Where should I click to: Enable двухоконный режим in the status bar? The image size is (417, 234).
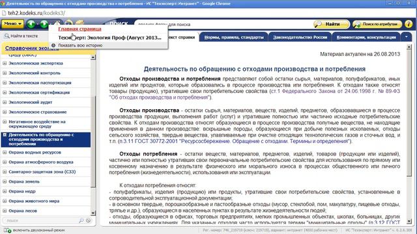pos(35,230)
